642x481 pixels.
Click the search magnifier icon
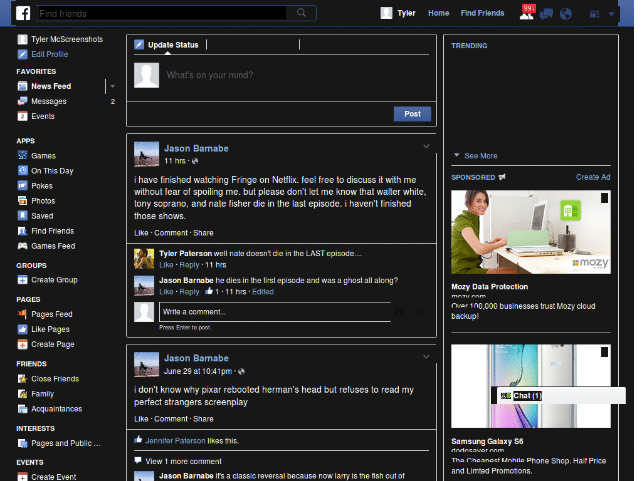(x=302, y=13)
